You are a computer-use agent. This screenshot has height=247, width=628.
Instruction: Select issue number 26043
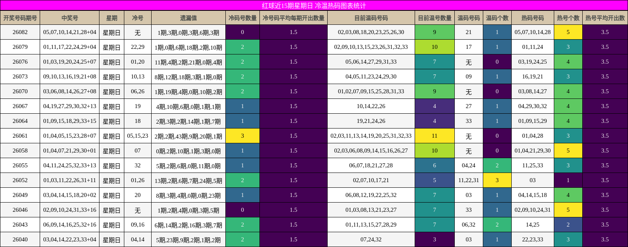[x=20, y=225]
